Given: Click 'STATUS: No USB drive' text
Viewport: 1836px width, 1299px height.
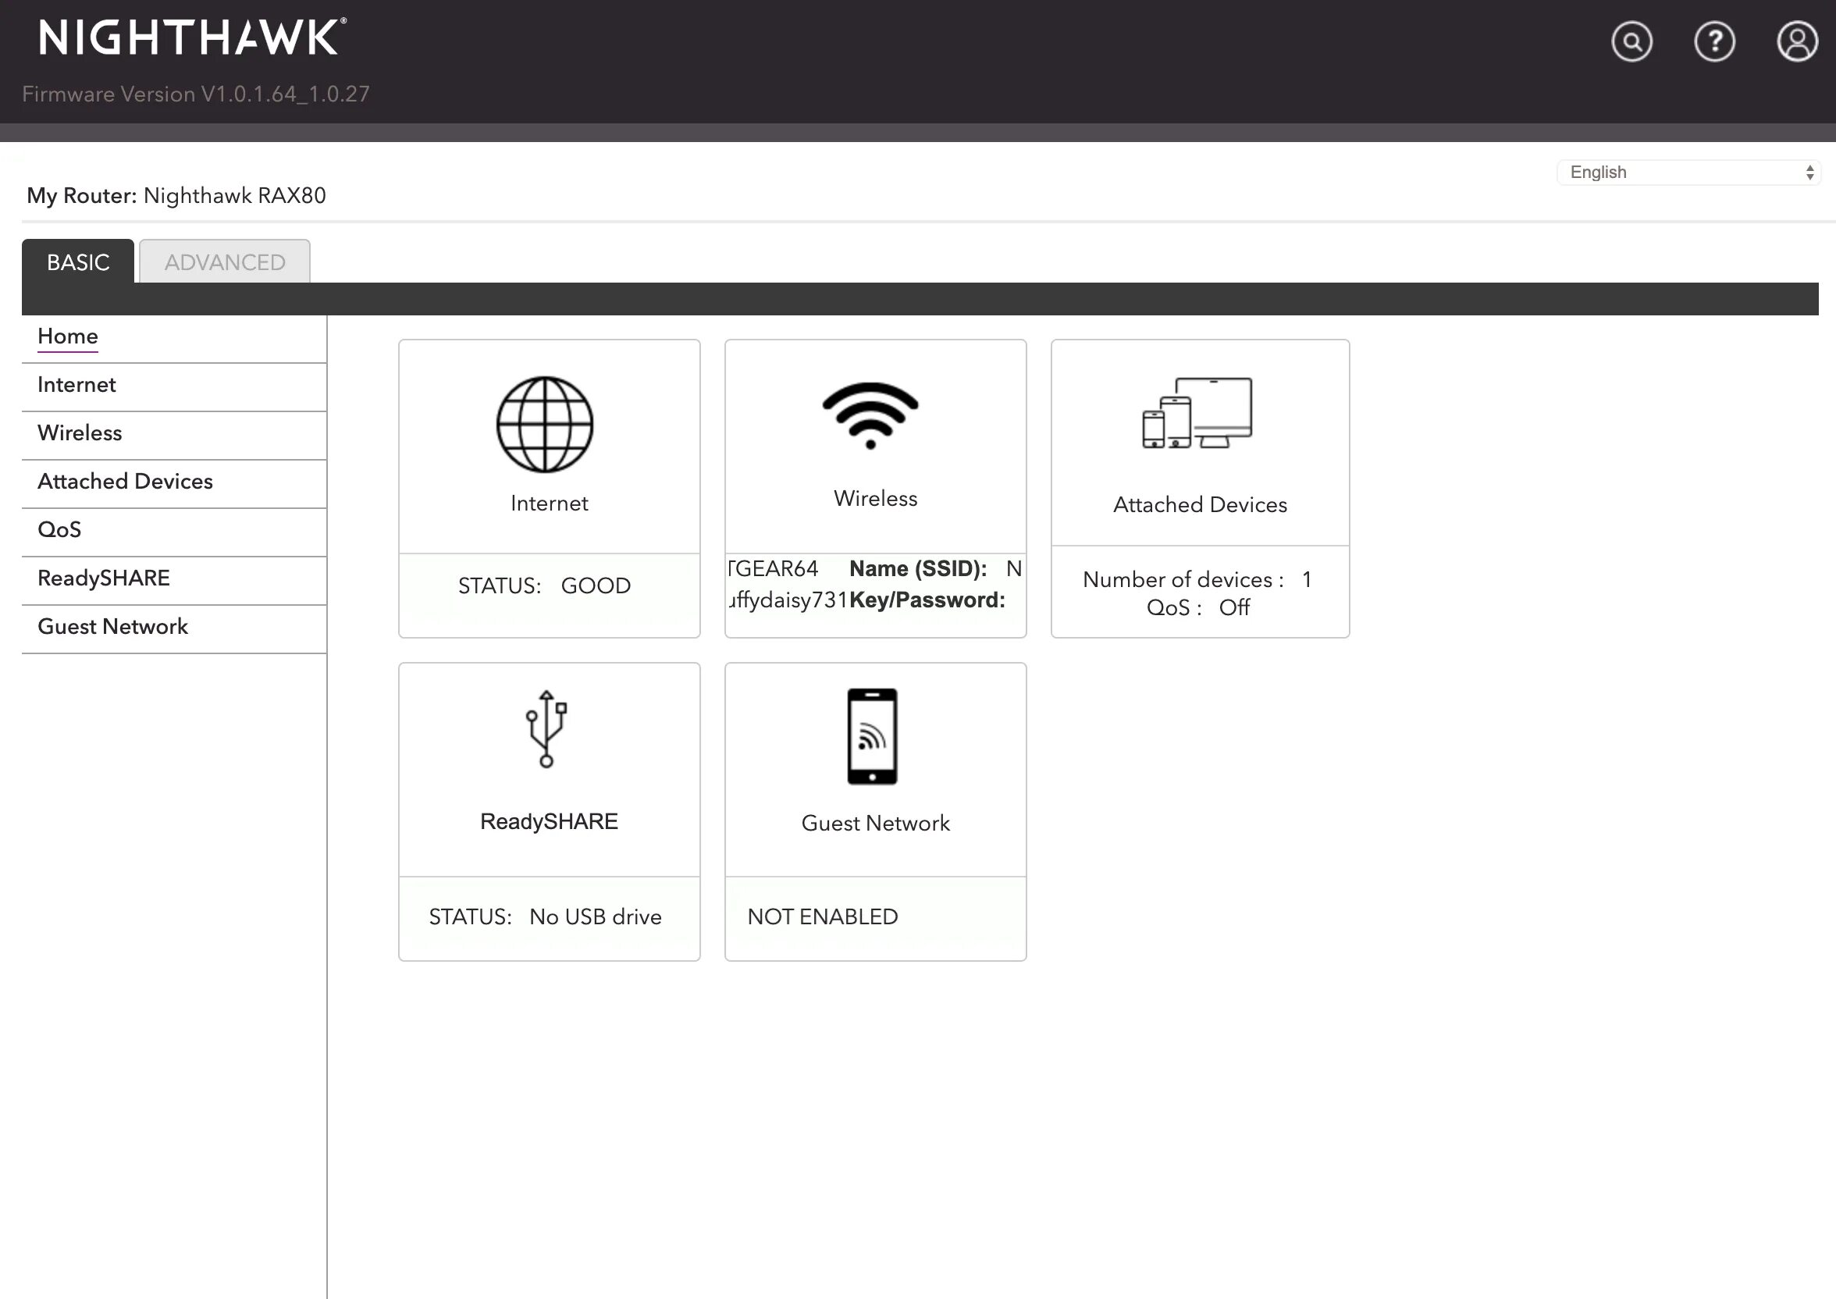Looking at the screenshot, I should click(546, 916).
